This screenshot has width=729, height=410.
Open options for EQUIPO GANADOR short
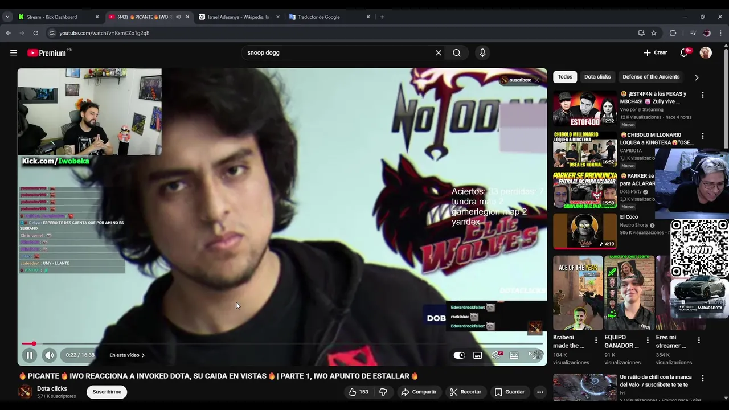(x=647, y=340)
